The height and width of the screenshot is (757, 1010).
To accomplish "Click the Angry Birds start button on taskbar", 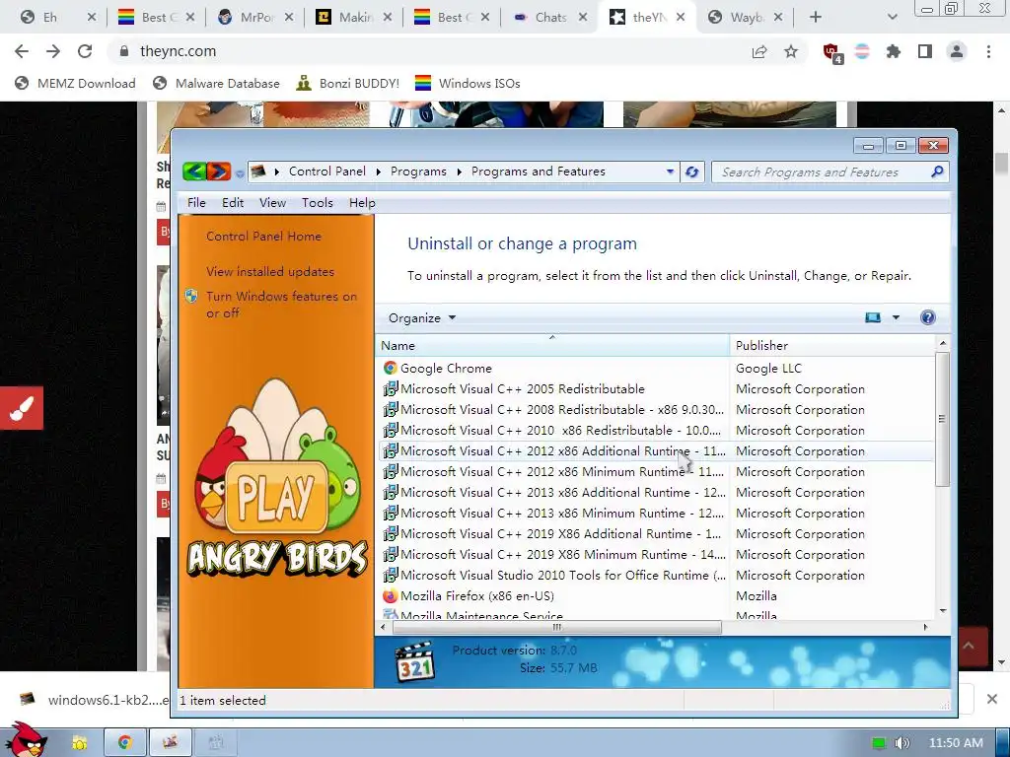I will click(25, 739).
